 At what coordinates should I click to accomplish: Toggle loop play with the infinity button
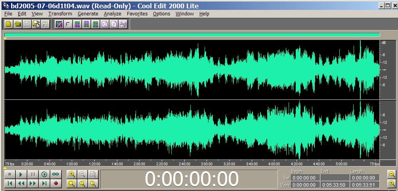coord(56,174)
